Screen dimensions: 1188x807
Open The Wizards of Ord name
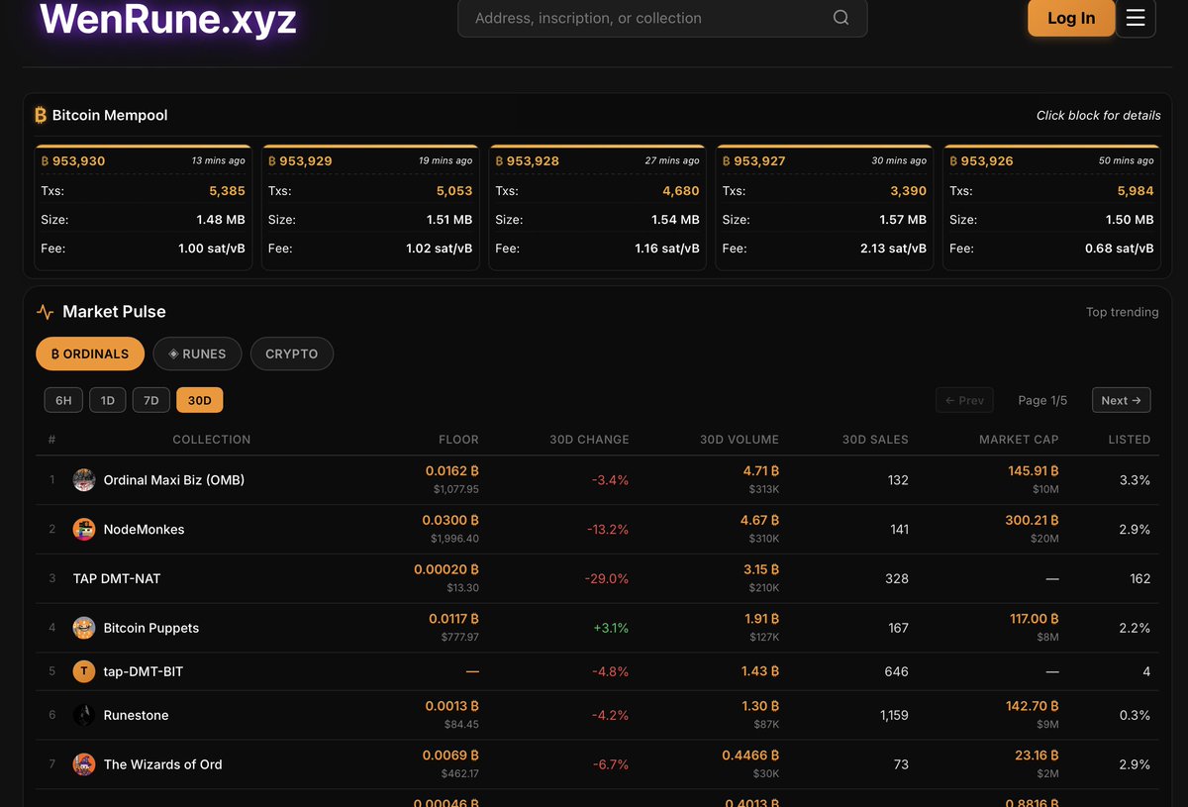click(x=163, y=764)
